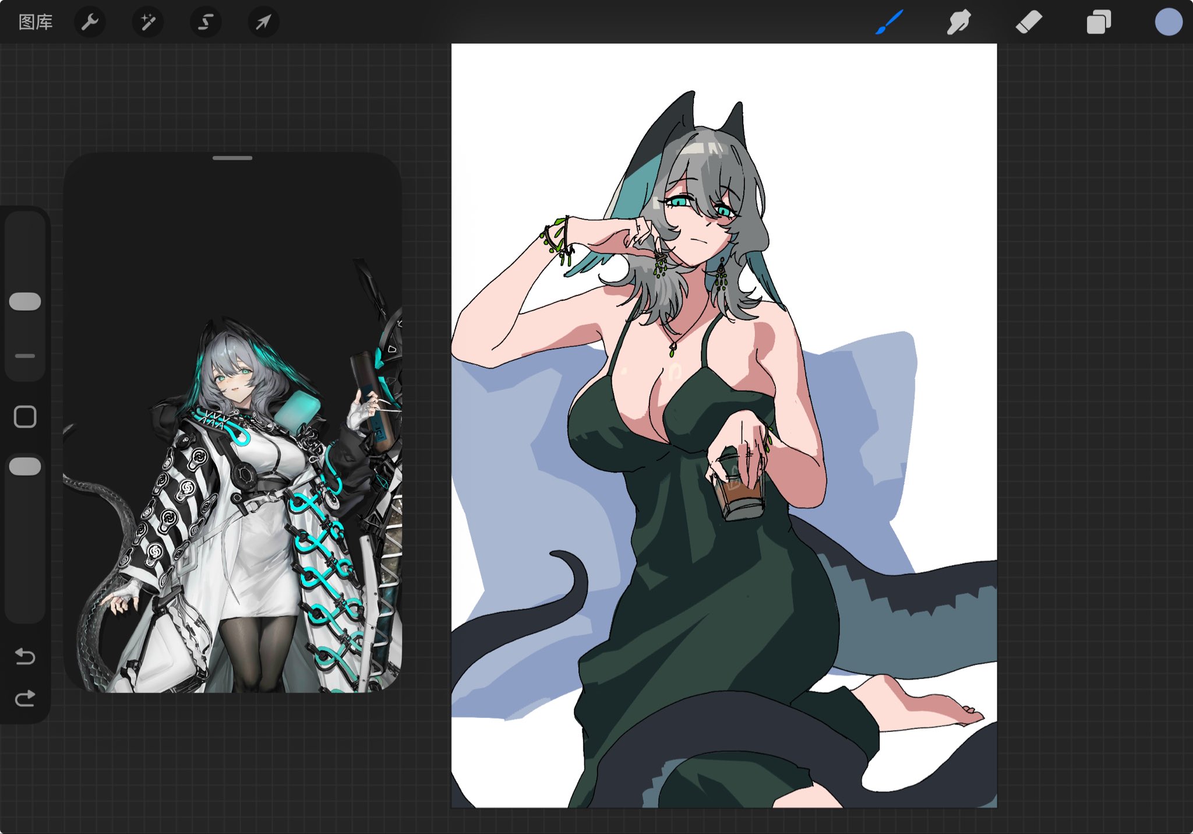Open the Gallery (图库) button
1193x834 pixels.
(x=36, y=22)
